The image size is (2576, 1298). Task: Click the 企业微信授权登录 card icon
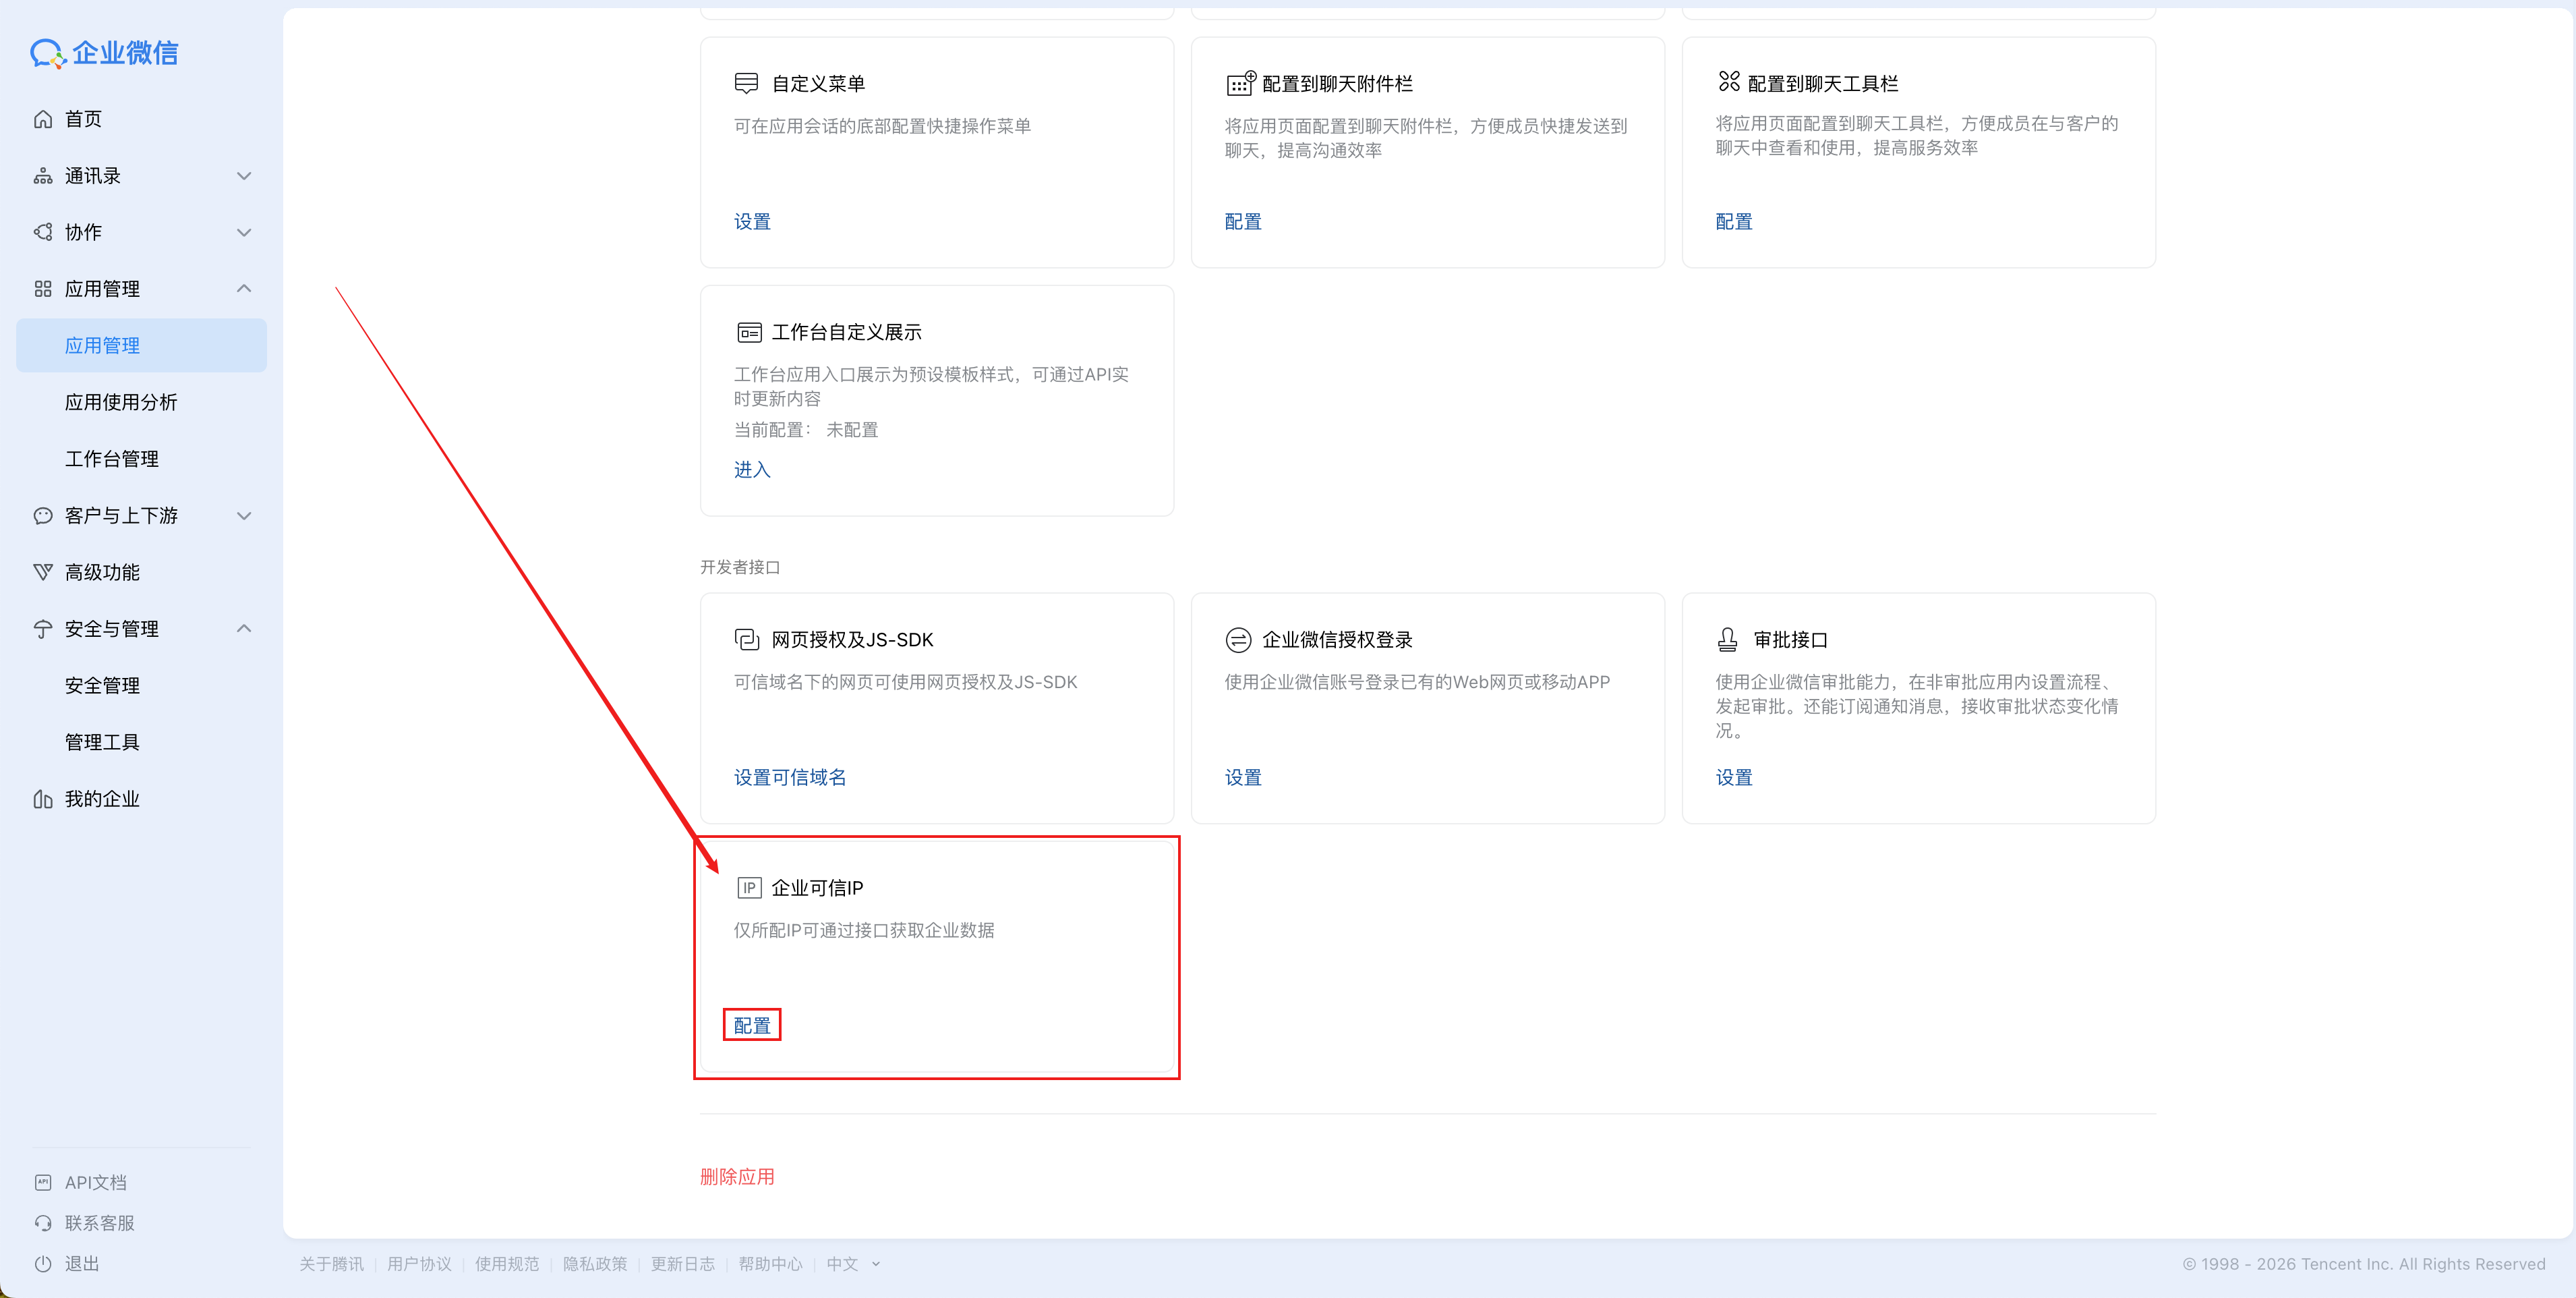coord(1238,640)
